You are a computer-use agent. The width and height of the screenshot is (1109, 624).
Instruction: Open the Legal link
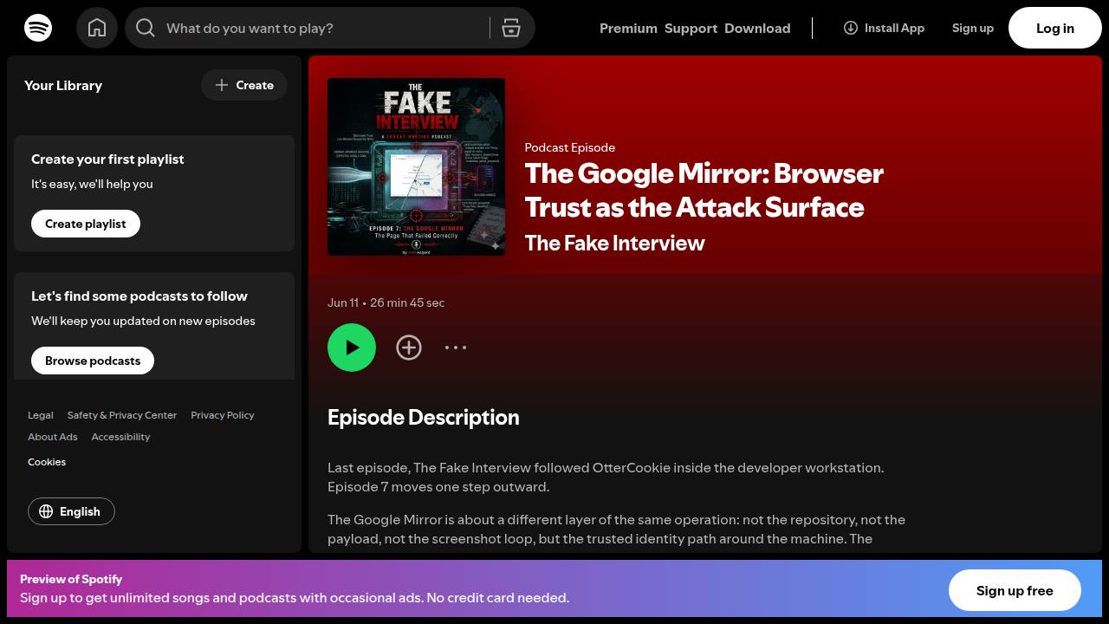[41, 415]
